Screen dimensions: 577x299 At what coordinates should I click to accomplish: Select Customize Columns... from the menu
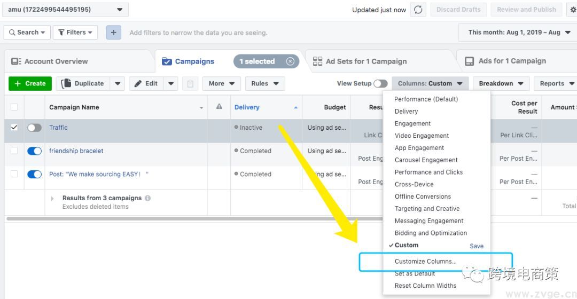(x=425, y=262)
